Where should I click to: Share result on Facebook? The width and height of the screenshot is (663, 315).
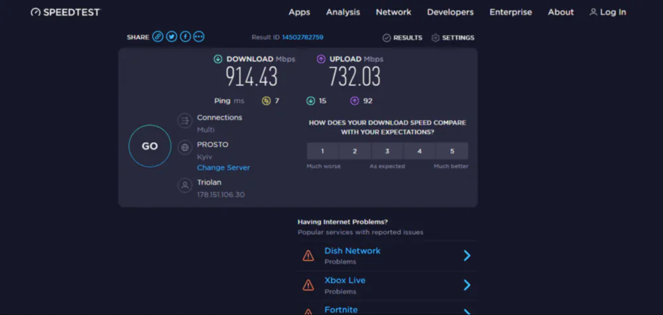[185, 37]
